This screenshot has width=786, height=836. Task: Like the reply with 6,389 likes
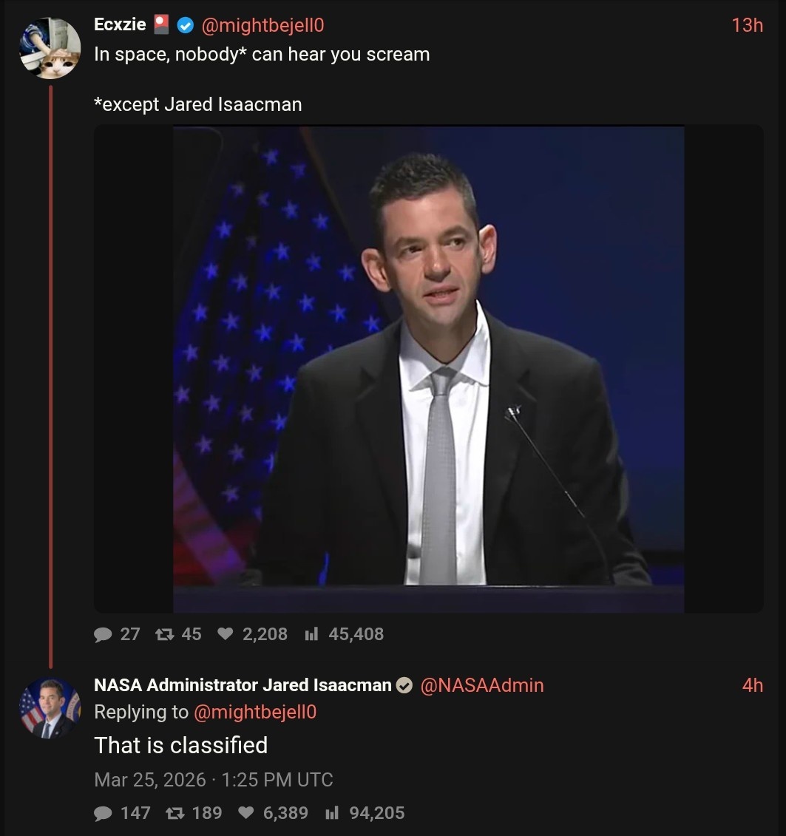pos(245,813)
